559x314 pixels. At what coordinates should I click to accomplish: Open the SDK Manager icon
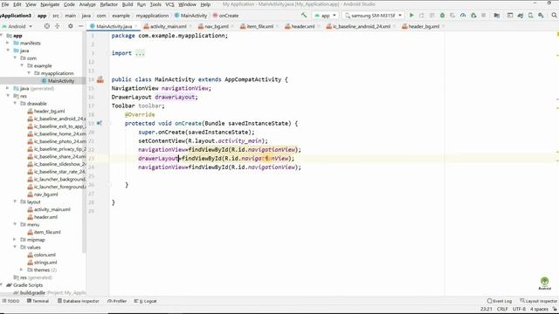(542, 16)
